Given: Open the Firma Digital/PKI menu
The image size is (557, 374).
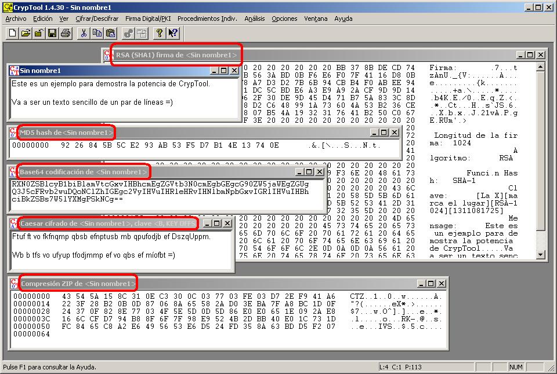Looking at the screenshot, I should [148, 19].
